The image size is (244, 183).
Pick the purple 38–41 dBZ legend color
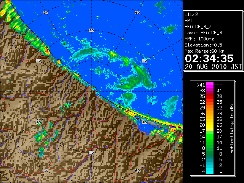coord(210,91)
